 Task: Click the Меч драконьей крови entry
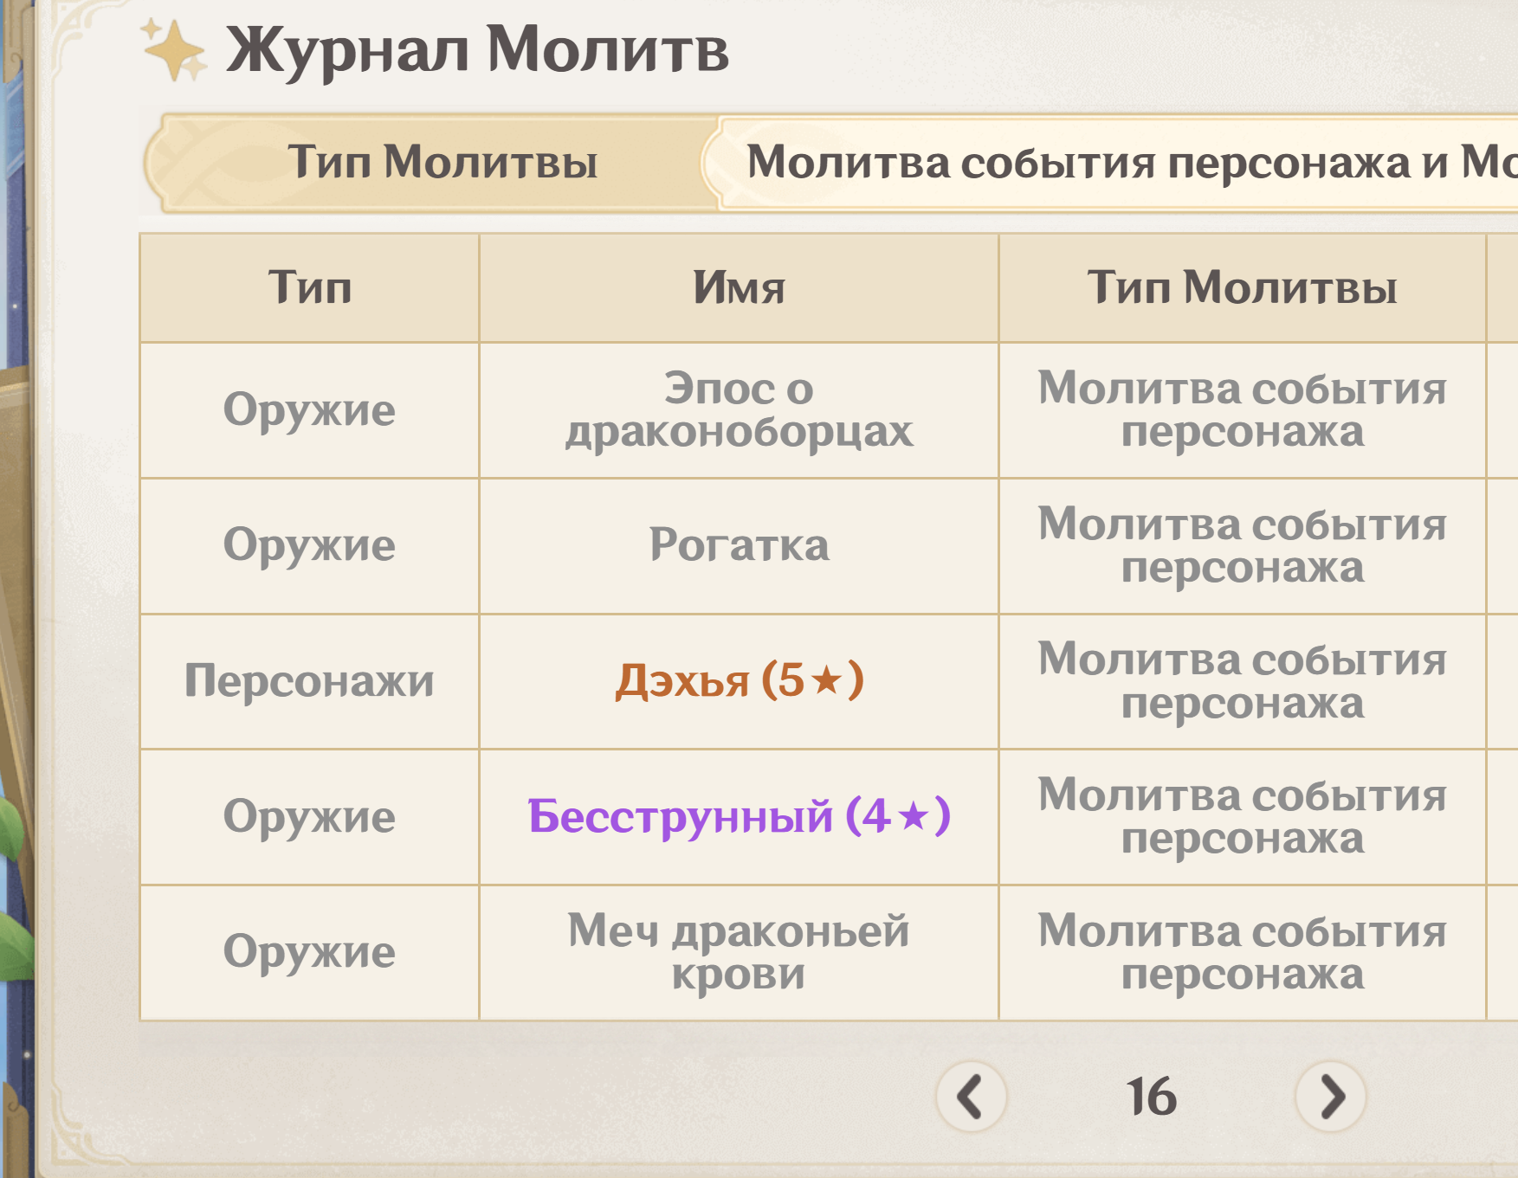click(x=739, y=952)
